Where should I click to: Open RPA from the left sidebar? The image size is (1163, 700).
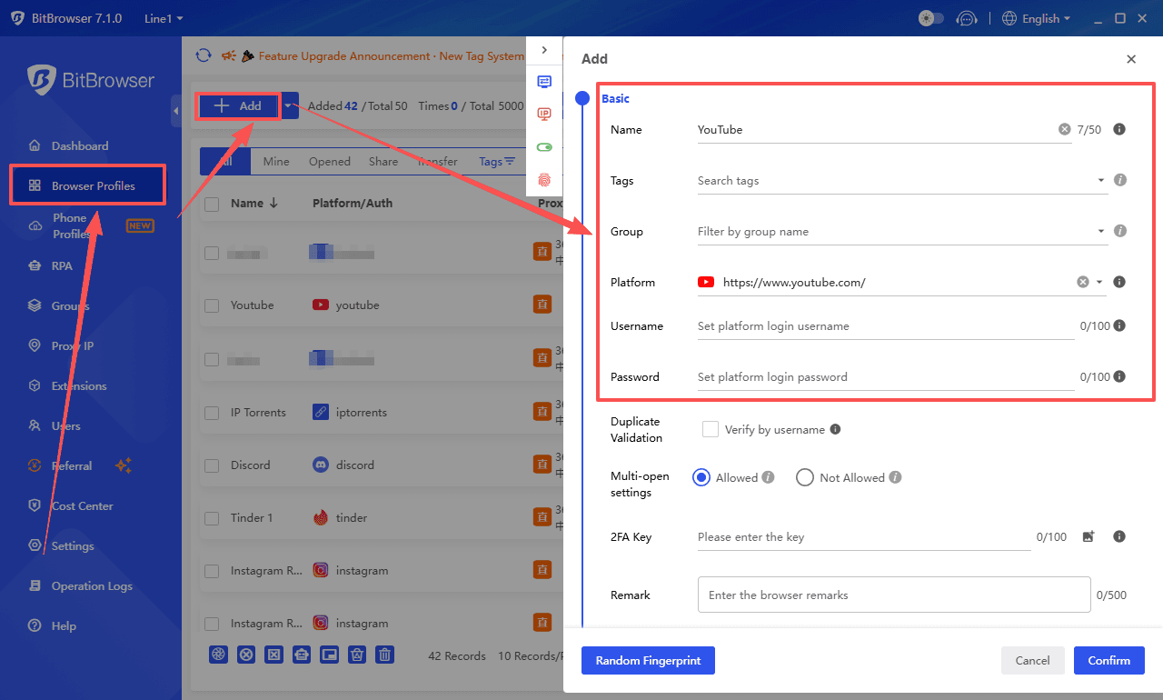click(x=65, y=265)
